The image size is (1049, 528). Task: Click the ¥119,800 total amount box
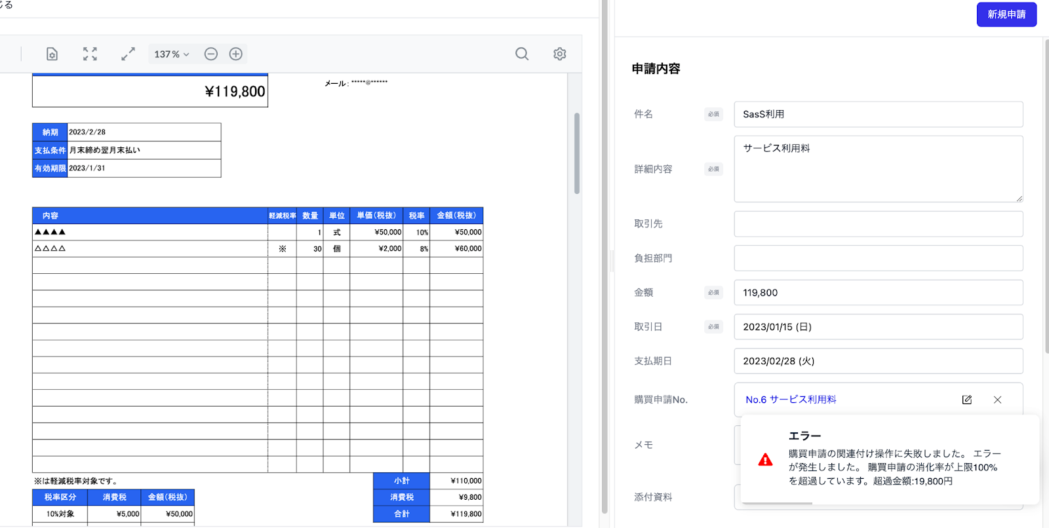tap(150, 92)
